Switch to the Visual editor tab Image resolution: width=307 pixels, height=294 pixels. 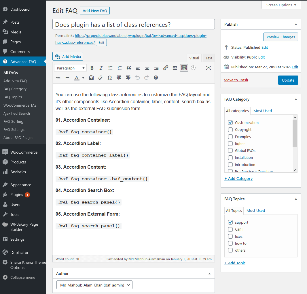(194, 58)
